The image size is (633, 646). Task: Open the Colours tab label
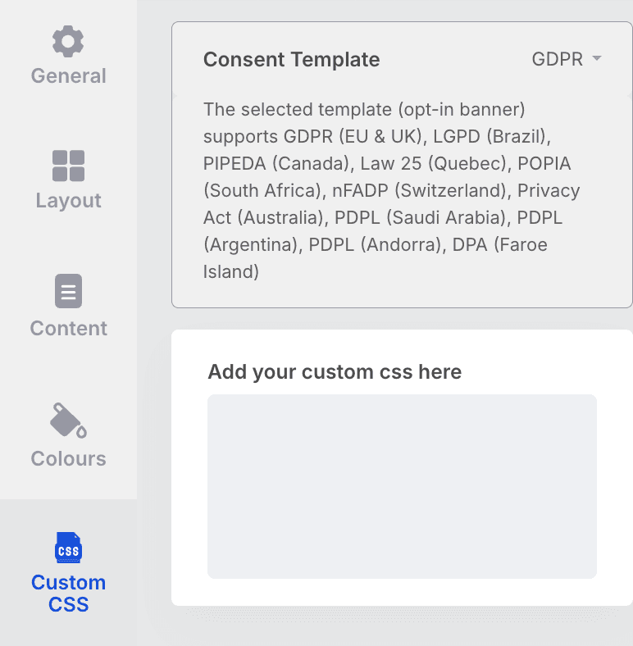click(x=68, y=458)
